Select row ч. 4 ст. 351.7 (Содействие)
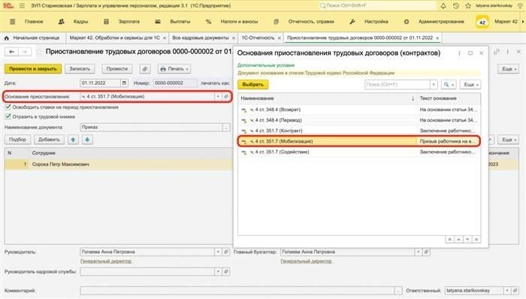Screen dimensions: 526x299 (x=359, y=153)
